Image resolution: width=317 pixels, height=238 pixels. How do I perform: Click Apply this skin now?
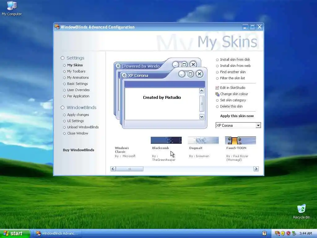(x=237, y=116)
